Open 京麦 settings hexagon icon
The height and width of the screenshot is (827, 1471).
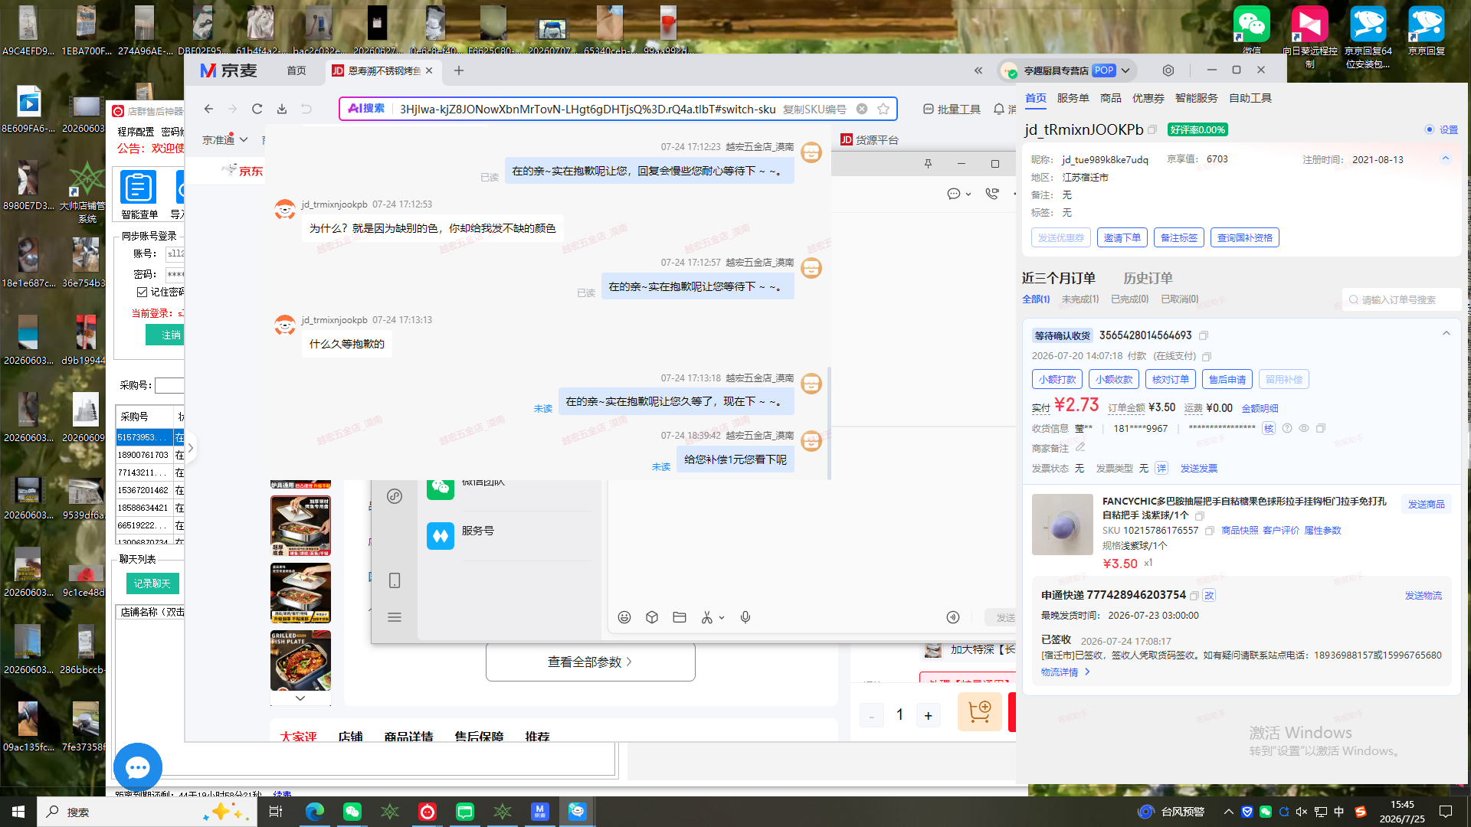(1168, 70)
